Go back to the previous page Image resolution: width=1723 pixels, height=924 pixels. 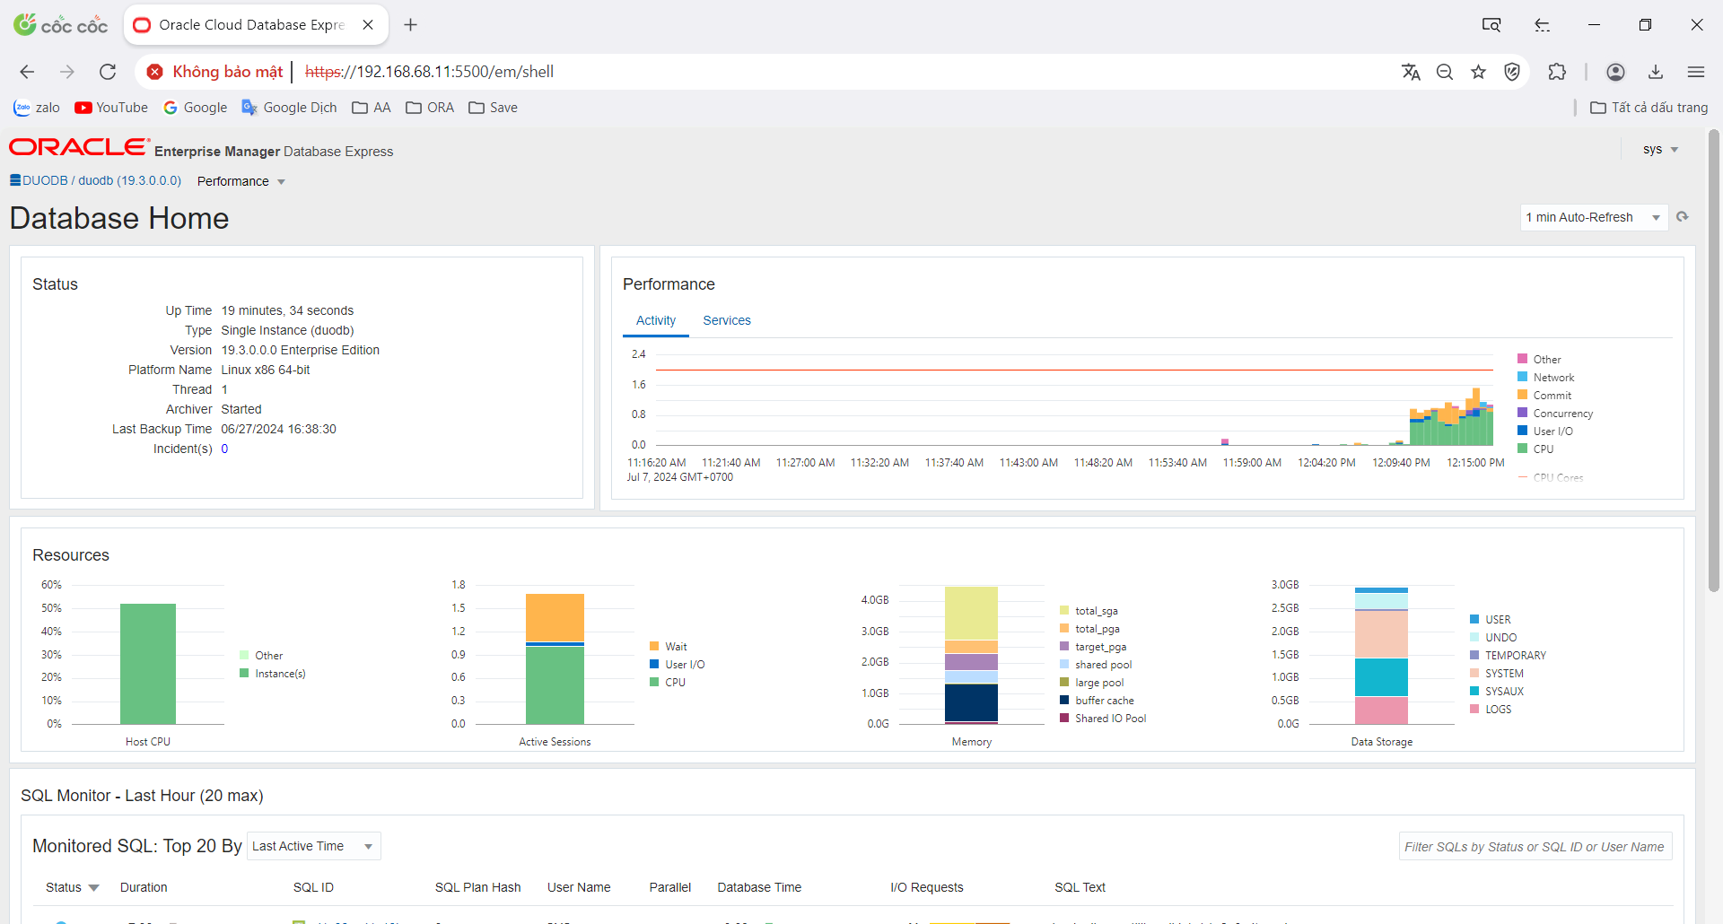(x=27, y=72)
